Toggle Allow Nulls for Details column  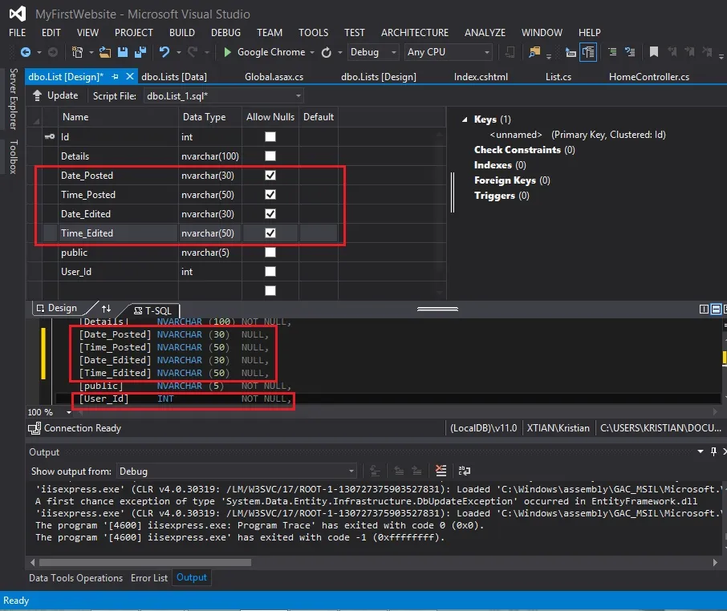tap(270, 156)
